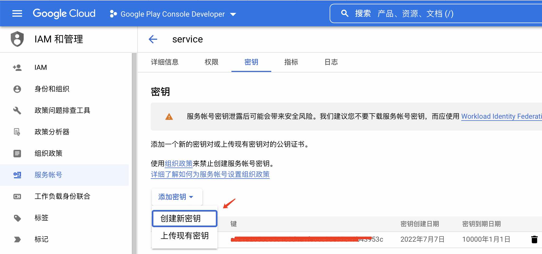This screenshot has height=254, width=542.
Task: Open the Google Play Console Developer project selector
Action: click(x=173, y=14)
